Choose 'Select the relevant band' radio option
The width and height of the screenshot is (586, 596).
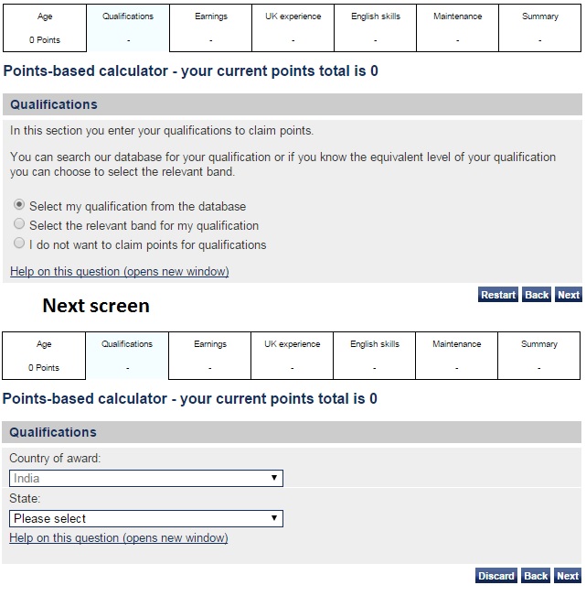(x=19, y=224)
